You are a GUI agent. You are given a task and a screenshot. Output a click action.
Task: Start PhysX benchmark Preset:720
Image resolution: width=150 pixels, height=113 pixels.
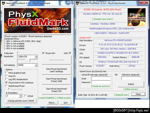(57, 90)
